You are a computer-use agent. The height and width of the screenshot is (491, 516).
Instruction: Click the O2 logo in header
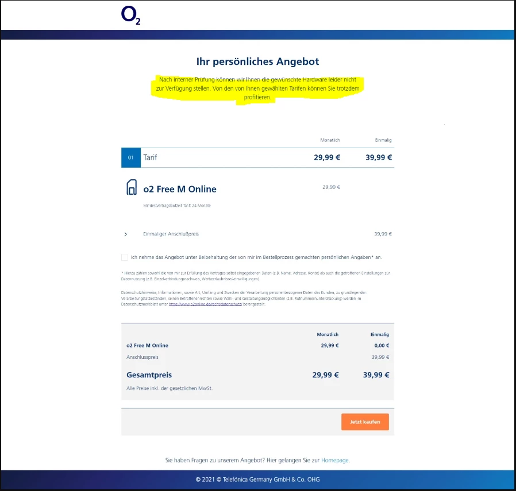pos(130,16)
